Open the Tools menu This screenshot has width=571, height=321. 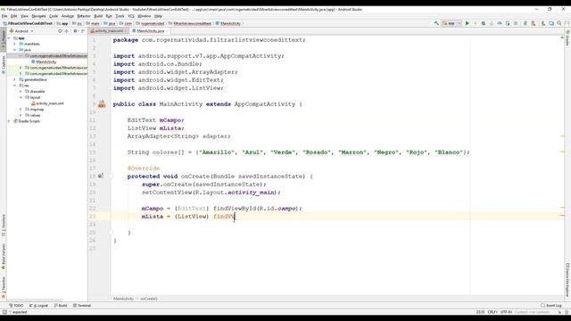click(120, 16)
